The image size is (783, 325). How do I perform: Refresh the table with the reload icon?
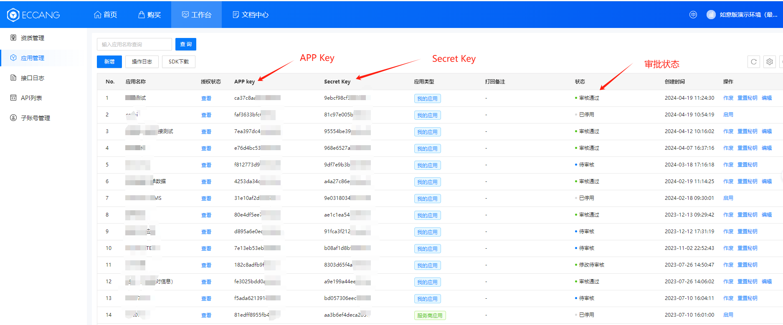754,62
